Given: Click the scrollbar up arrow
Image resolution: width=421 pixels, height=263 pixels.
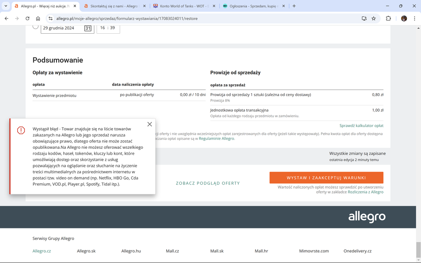Looking at the screenshot, I should coord(418,28).
